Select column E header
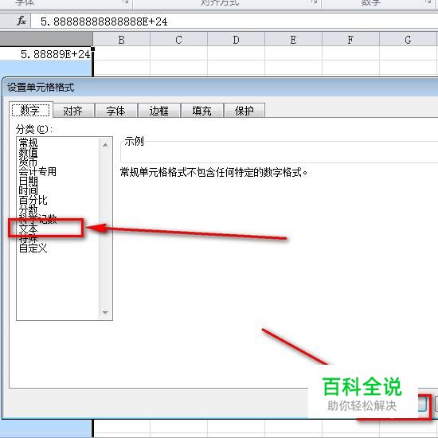Viewport: 438px width, 438px height. pyautogui.click(x=293, y=40)
